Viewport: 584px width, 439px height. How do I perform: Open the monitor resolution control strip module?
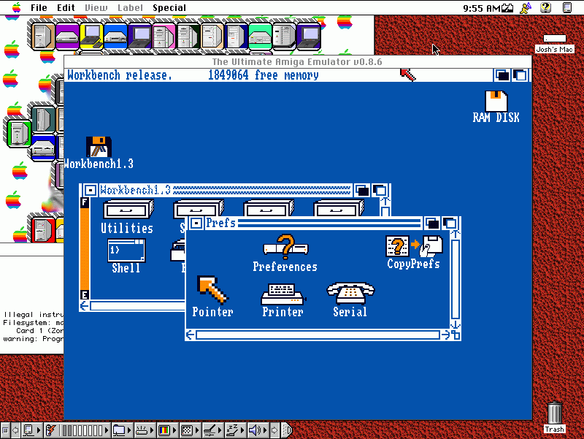point(190,430)
